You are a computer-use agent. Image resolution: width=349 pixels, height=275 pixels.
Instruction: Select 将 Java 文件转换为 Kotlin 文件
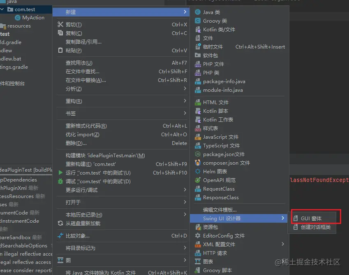122,273
